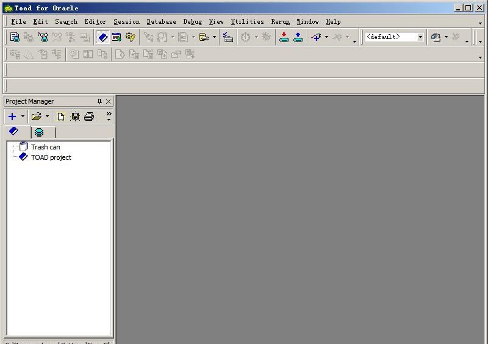Click the open folder icon in Project Manager
Viewport: 488px width, 344px height.
click(x=37, y=116)
